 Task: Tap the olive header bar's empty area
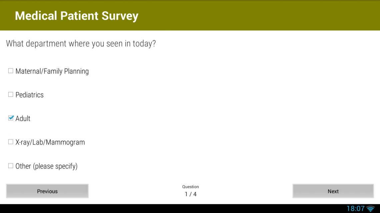click(x=260, y=16)
